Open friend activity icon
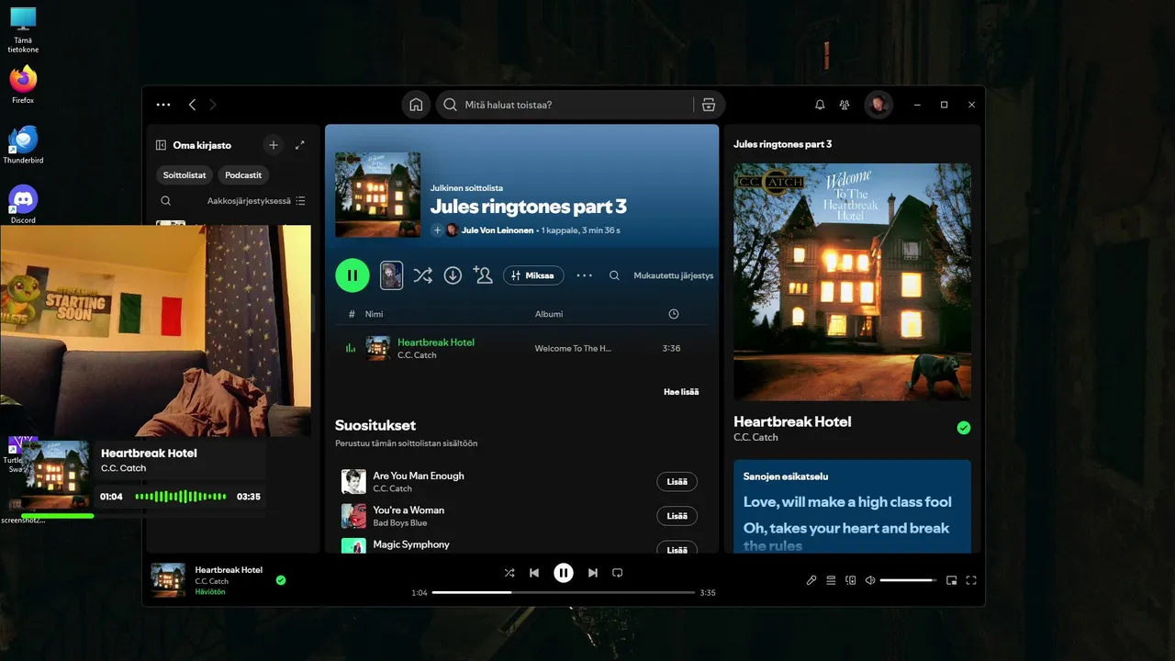The image size is (1175, 661). (845, 105)
